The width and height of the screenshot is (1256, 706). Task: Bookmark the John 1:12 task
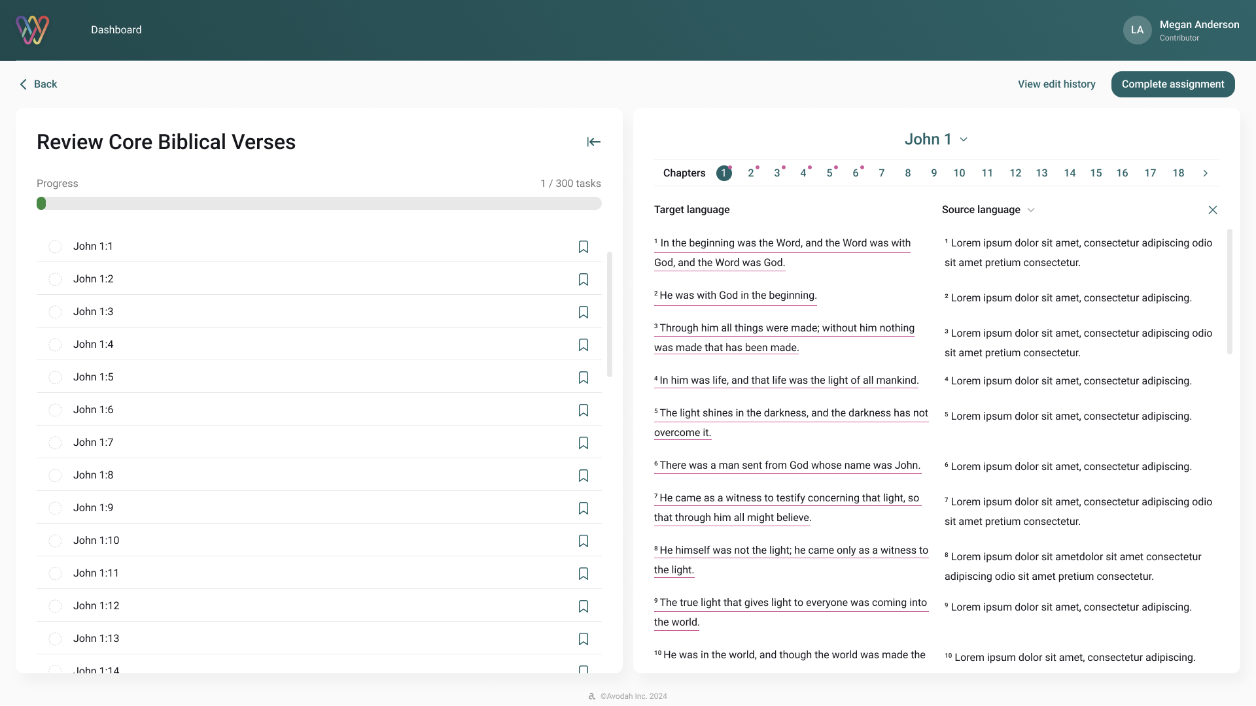[584, 606]
